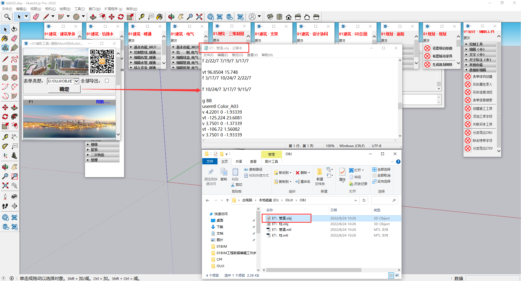The width and height of the screenshot is (521, 281).
Task: Click the Explorer search field
Action: [384, 200]
